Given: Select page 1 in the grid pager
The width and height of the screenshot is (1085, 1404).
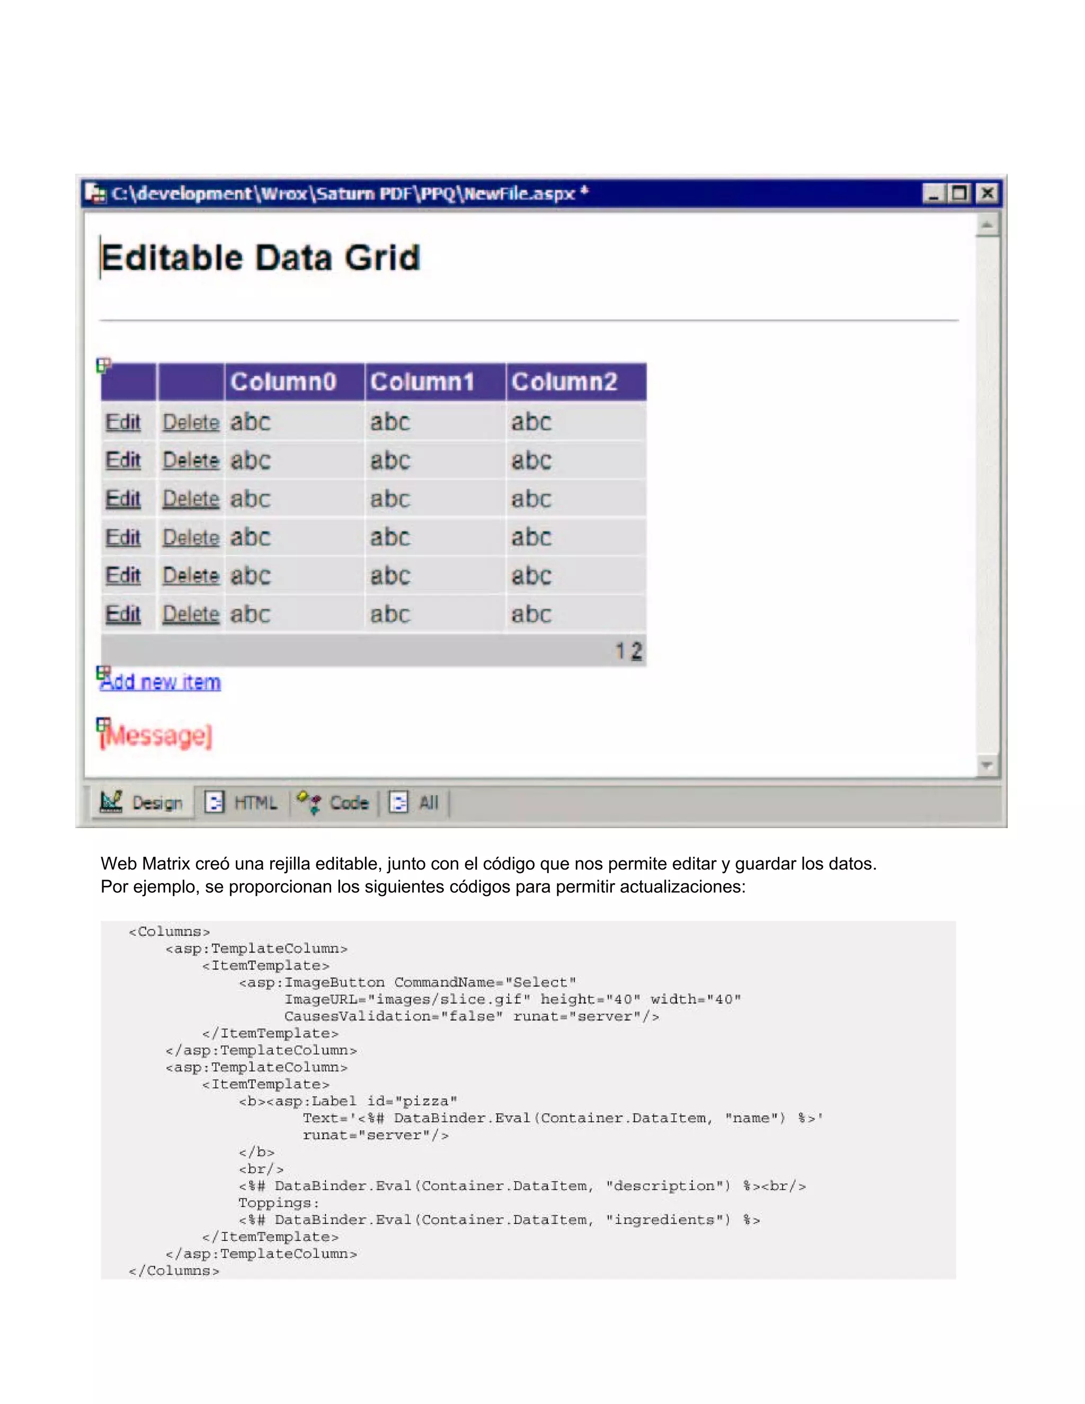Looking at the screenshot, I should point(620,651).
